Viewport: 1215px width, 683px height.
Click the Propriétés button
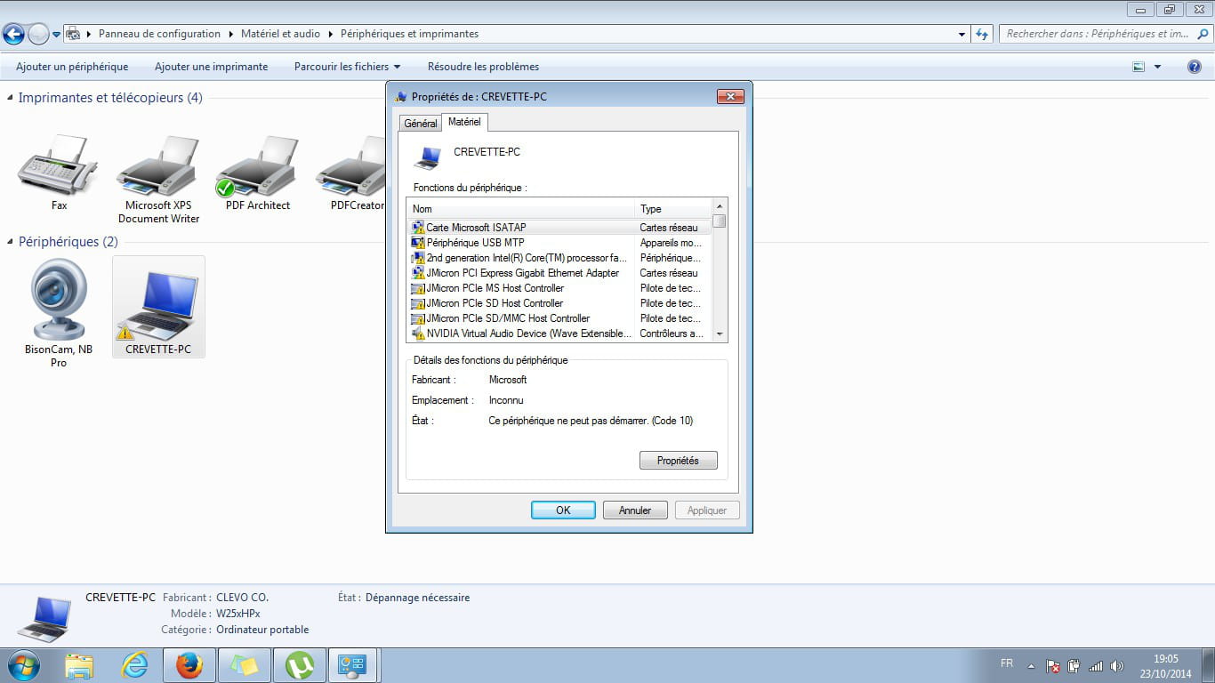(x=678, y=461)
